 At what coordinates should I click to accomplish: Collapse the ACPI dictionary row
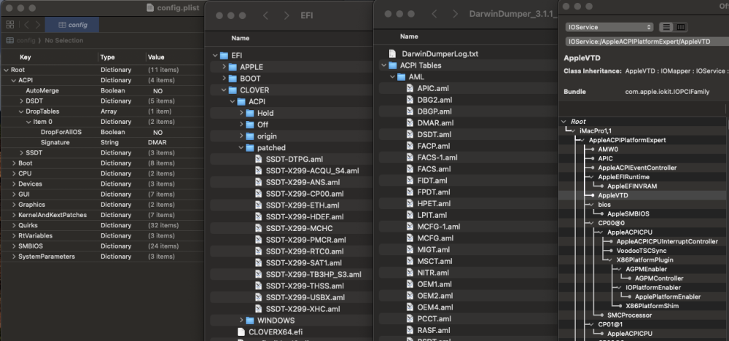point(13,80)
